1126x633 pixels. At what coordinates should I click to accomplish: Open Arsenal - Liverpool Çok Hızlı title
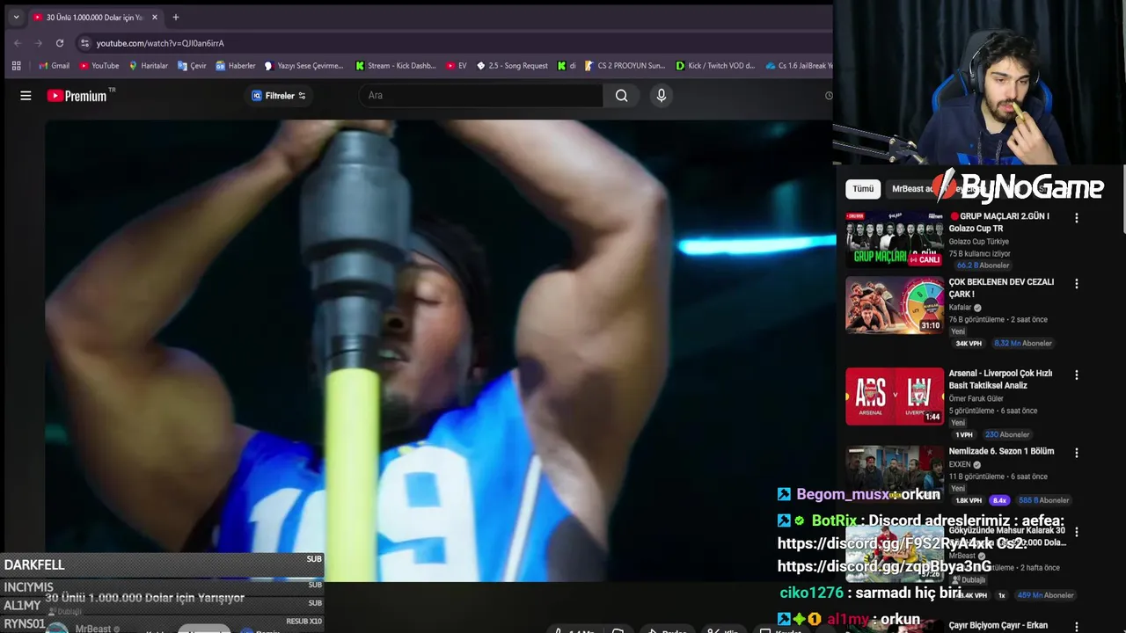[x=1000, y=379]
